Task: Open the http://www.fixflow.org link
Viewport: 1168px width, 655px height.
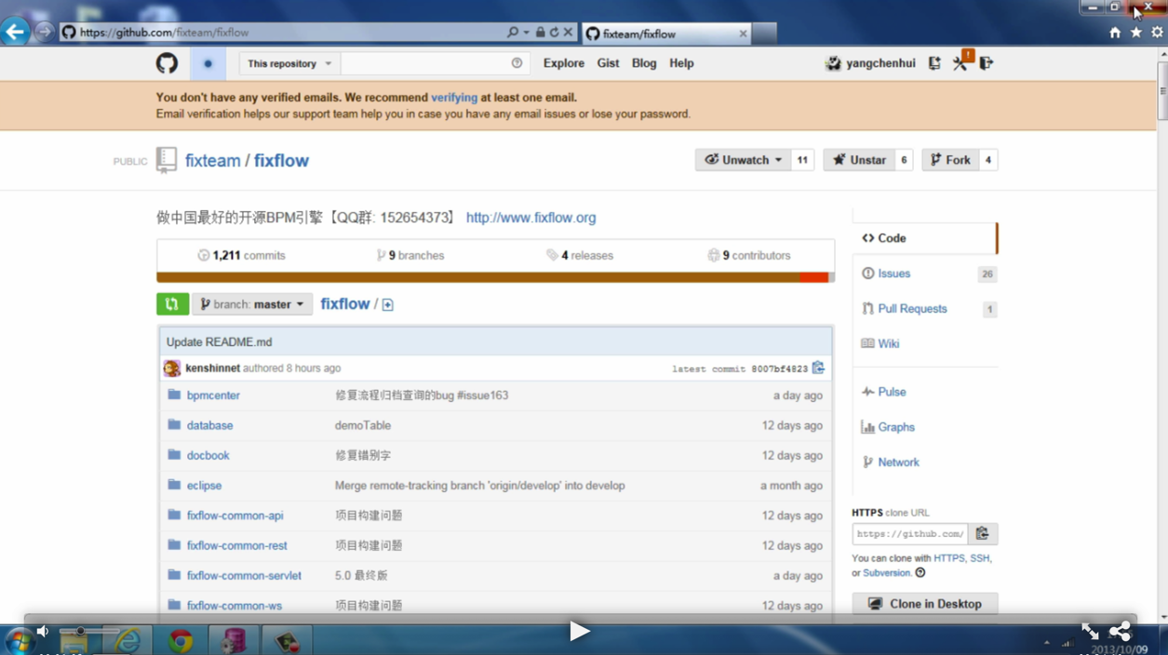Action: tap(530, 218)
